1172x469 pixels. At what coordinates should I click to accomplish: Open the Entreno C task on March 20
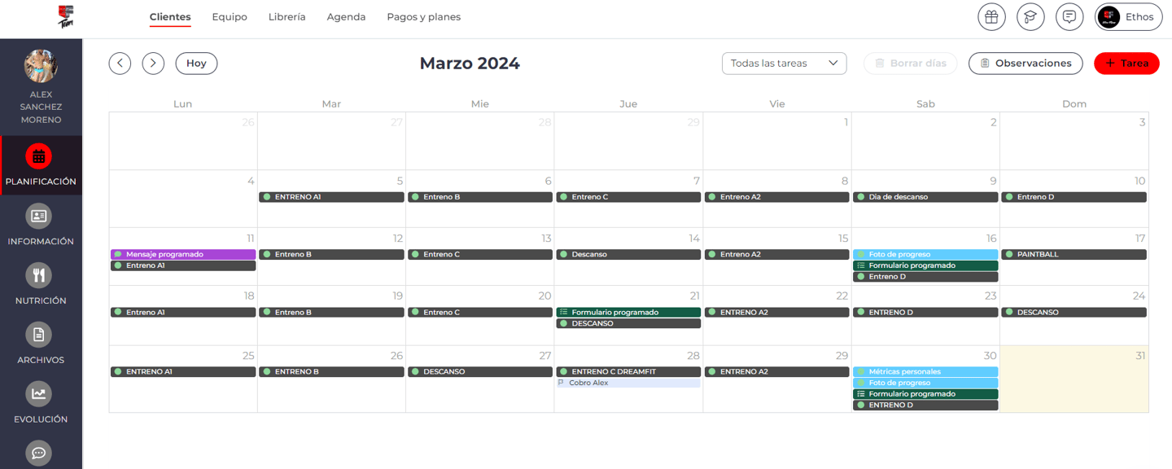click(480, 312)
